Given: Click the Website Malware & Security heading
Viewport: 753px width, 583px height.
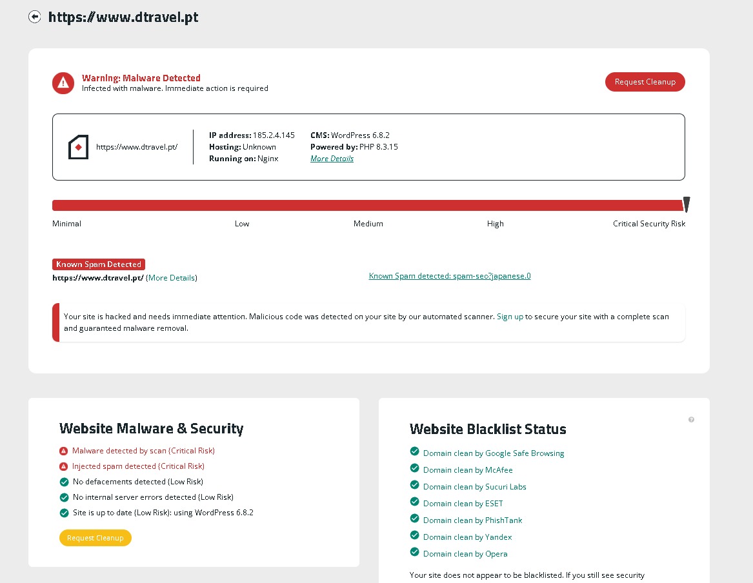Looking at the screenshot, I should pyautogui.click(x=151, y=428).
